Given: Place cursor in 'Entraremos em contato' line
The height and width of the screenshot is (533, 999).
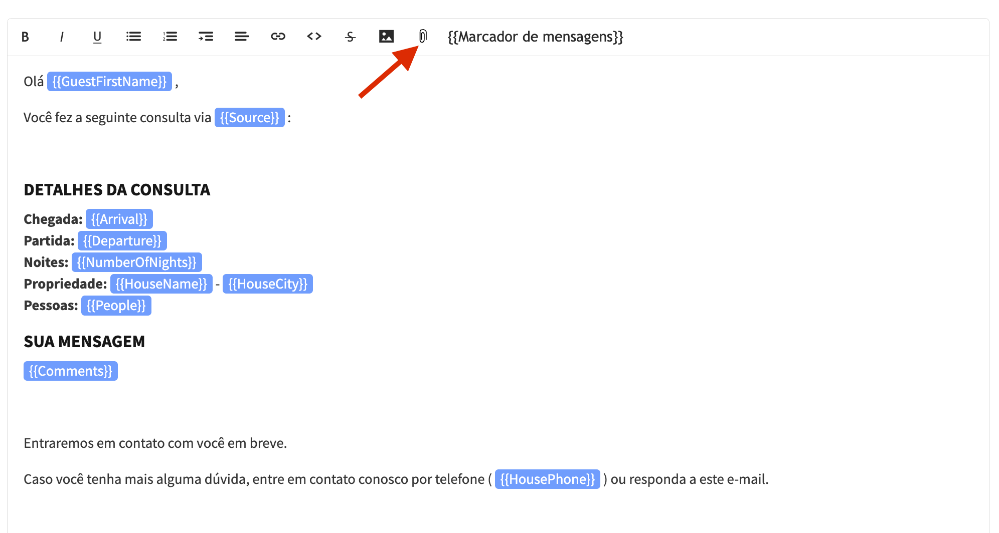Looking at the screenshot, I should click(x=155, y=443).
